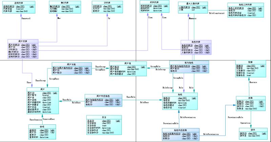Select the 角色约束 table header

[x=196, y=42]
